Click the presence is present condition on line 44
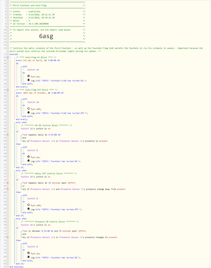Screen dimensions: 211x268 (65, 141)
